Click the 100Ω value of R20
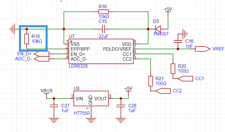The height and width of the screenshot is (132, 225). point(183,71)
